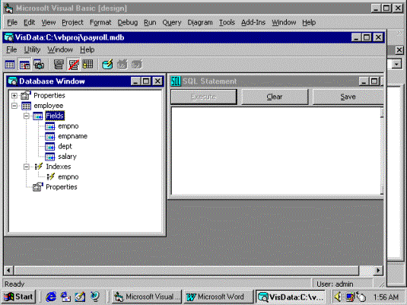Click the SQL Statement window icon
Viewport: 407px width, 305px height.
[176, 81]
